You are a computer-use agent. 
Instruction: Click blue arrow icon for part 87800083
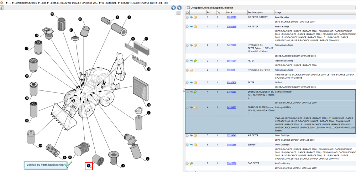pyautogui.click(x=191, y=92)
